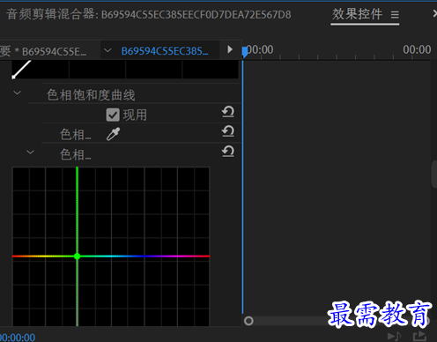Click the zoom handle circle on timeline scrollbar

pos(248,321)
